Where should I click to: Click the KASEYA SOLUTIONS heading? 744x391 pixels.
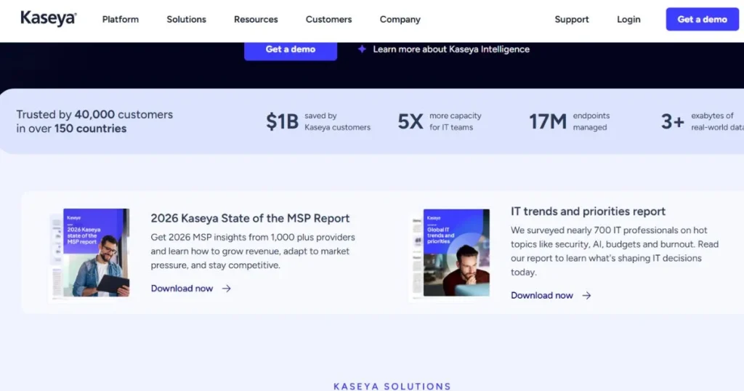click(392, 386)
